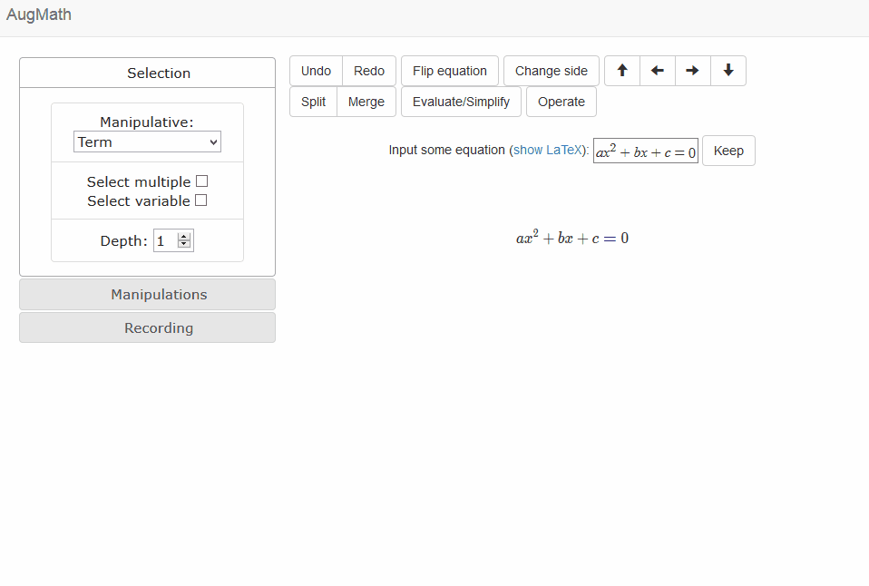This screenshot has height=586, width=869.
Task: Select the Change side button
Action: click(552, 71)
